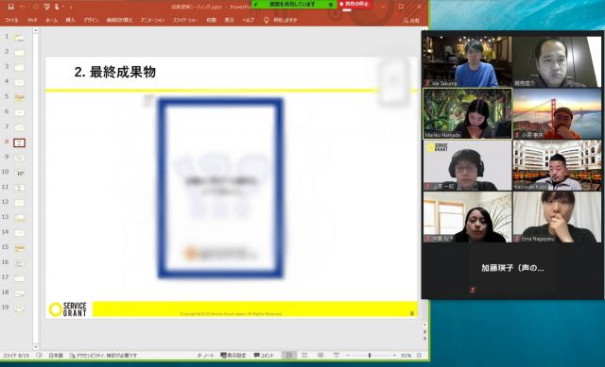
Task: Switch to Slide Sorter view icon
Action: pyautogui.click(x=304, y=356)
